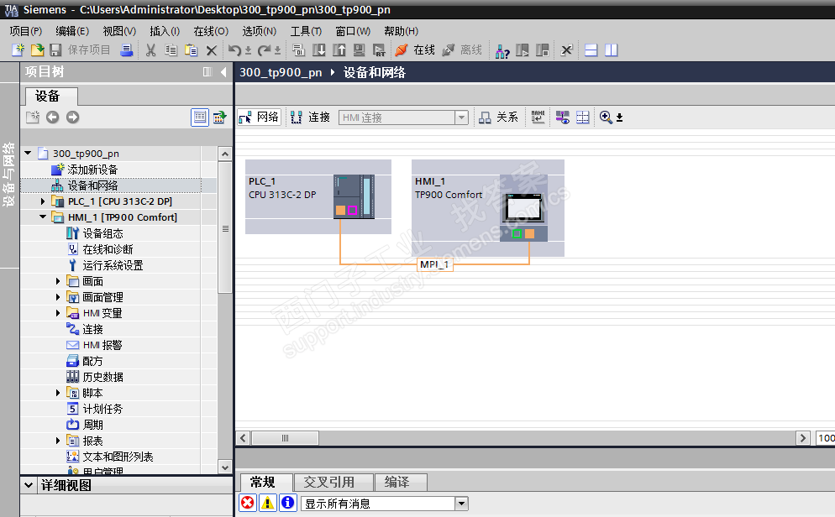Open the 项目(P) menu

pos(25,31)
